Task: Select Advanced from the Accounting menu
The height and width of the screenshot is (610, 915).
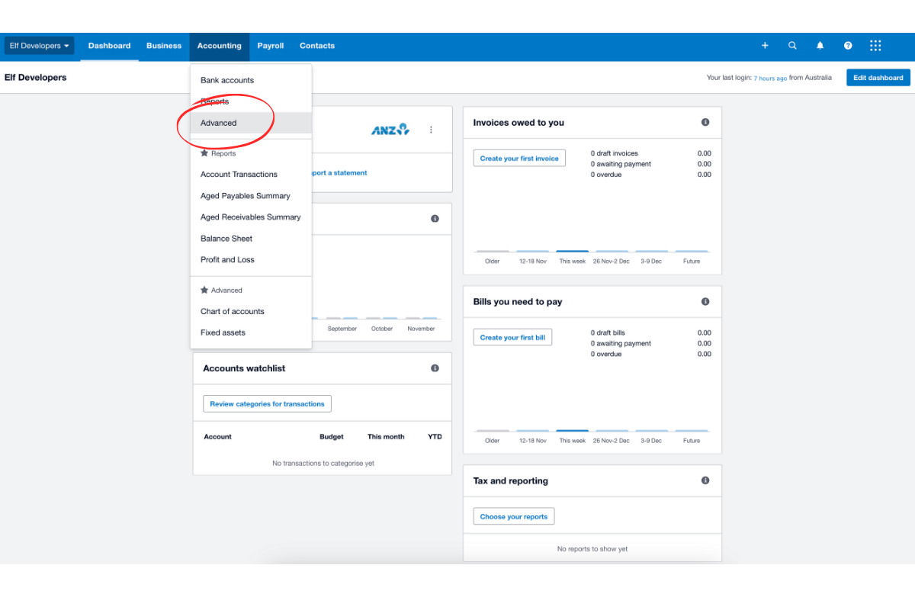Action: click(x=218, y=123)
